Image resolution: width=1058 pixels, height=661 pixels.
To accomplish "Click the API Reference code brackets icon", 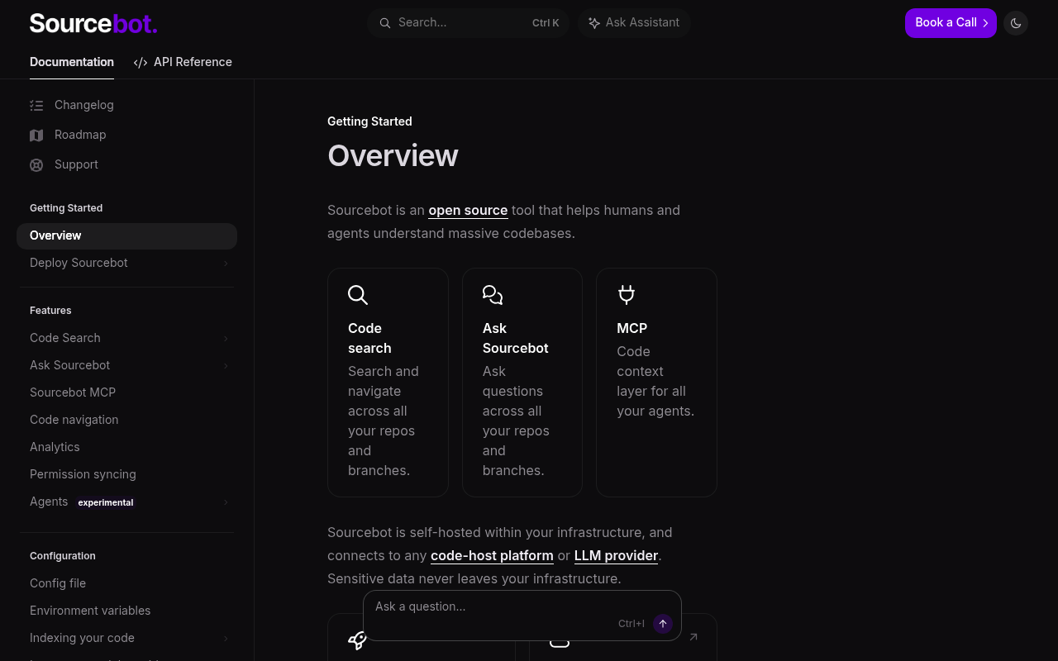I will tap(141, 62).
